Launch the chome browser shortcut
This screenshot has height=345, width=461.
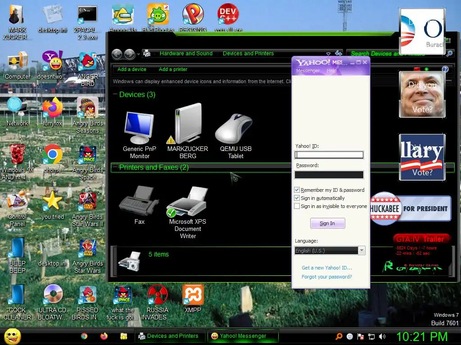click(52, 159)
